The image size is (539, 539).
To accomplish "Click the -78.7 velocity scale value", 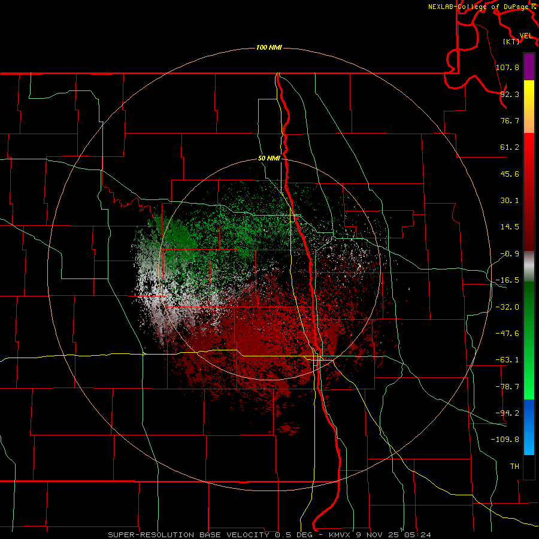I will coord(507,387).
